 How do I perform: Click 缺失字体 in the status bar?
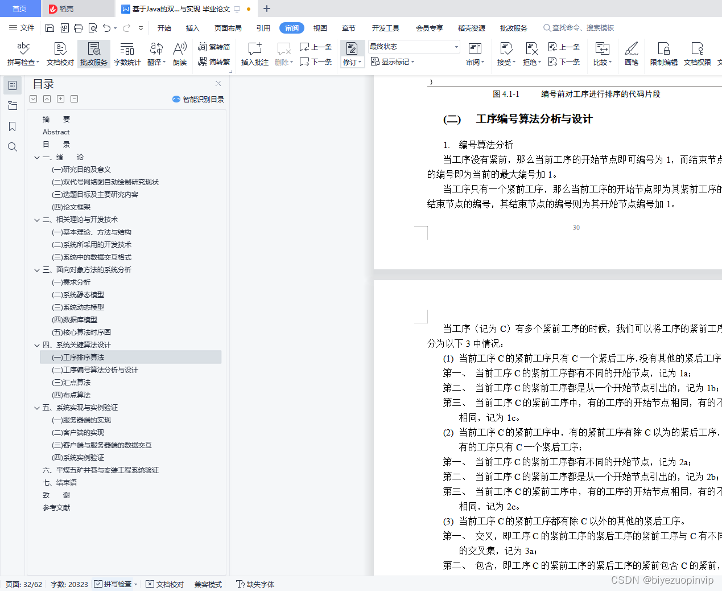coord(255,584)
